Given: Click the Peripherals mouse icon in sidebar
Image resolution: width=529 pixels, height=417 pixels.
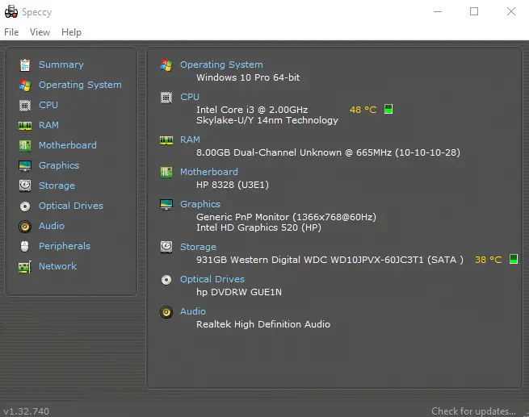Looking at the screenshot, I should 24,247.
